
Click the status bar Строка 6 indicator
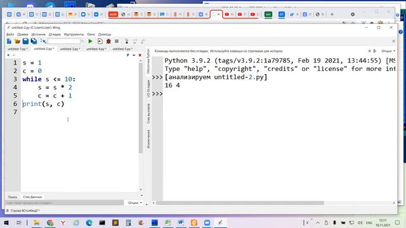(25, 211)
